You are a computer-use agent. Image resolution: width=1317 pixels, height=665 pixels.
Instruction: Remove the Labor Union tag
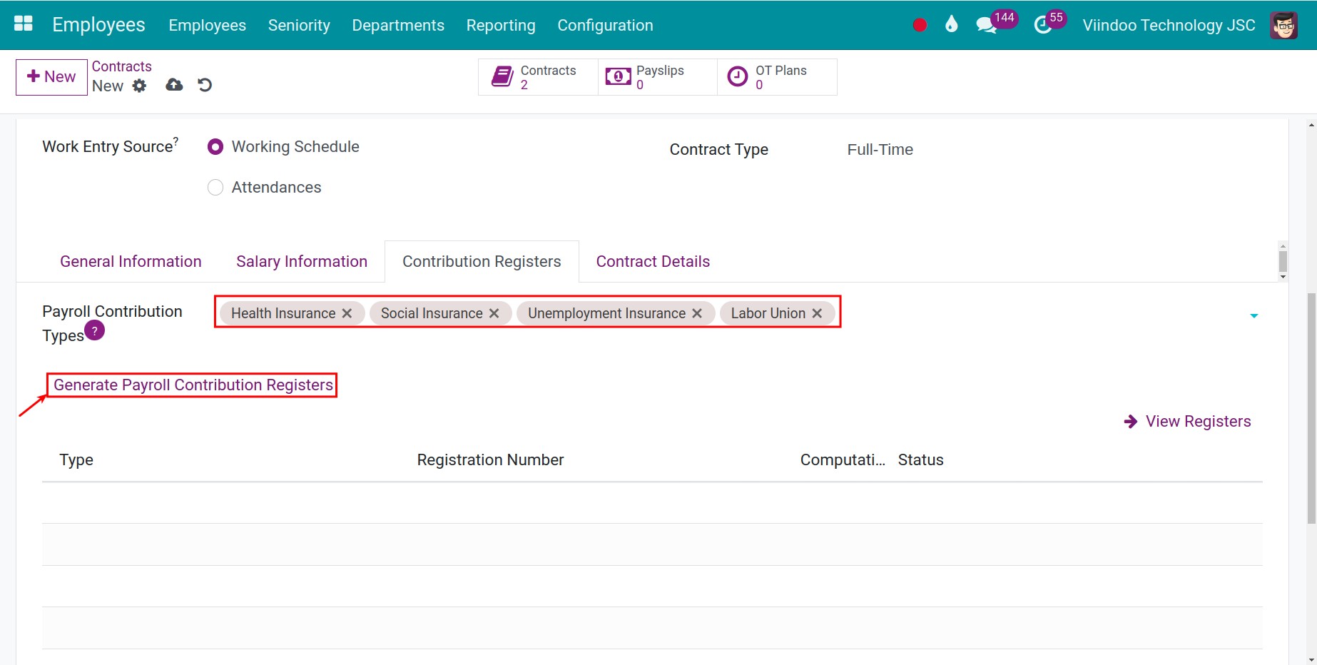coord(817,313)
